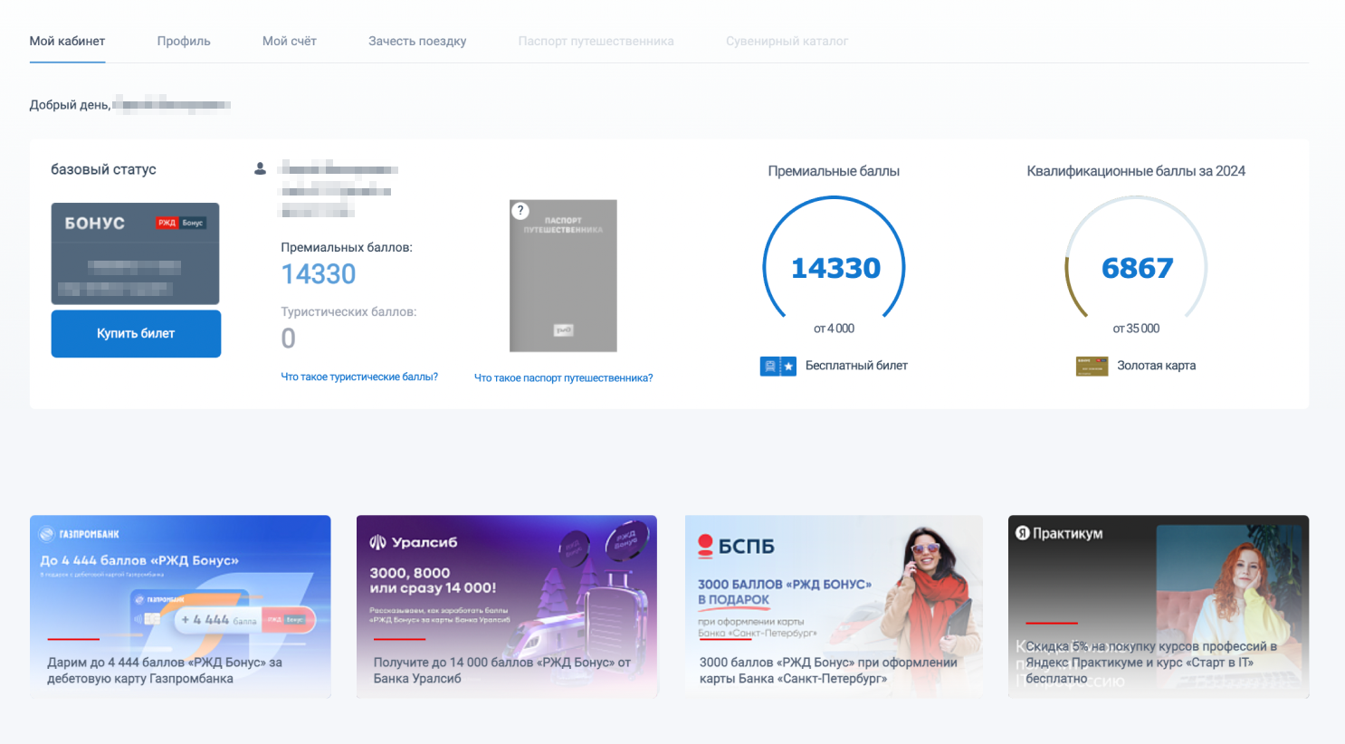Click the premium points value 14330 text
The height and width of the screenshot is (744, 1345).
(x=319, y=274)
